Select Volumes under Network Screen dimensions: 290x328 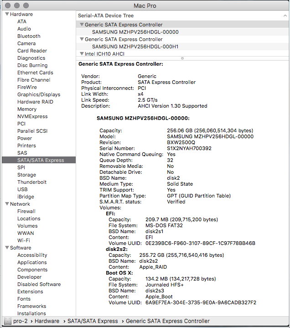[x=27, y=226]
